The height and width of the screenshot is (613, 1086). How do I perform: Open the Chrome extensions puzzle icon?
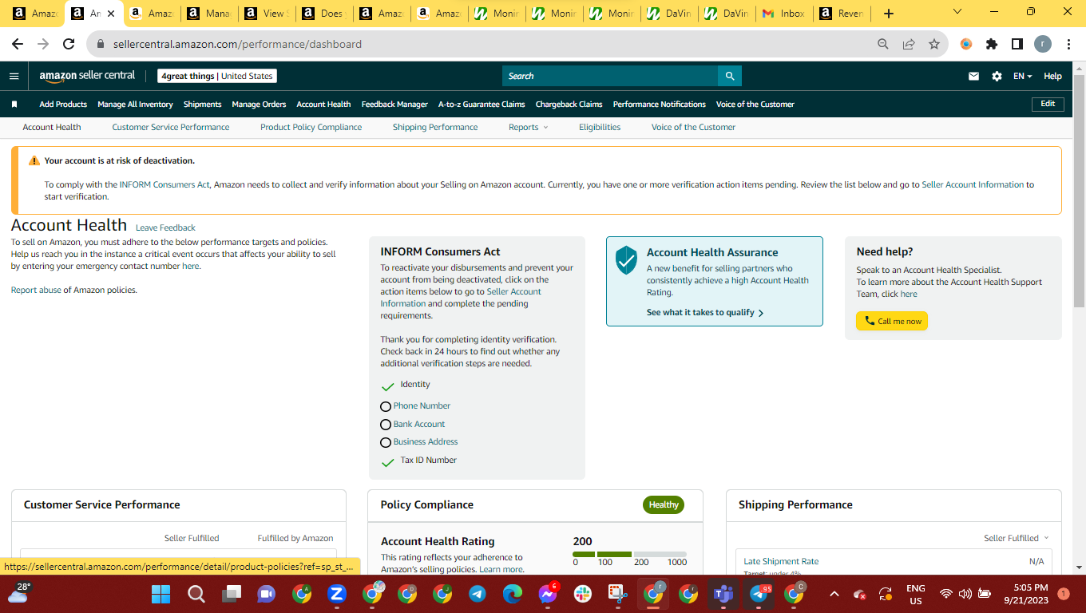point(992,44)
